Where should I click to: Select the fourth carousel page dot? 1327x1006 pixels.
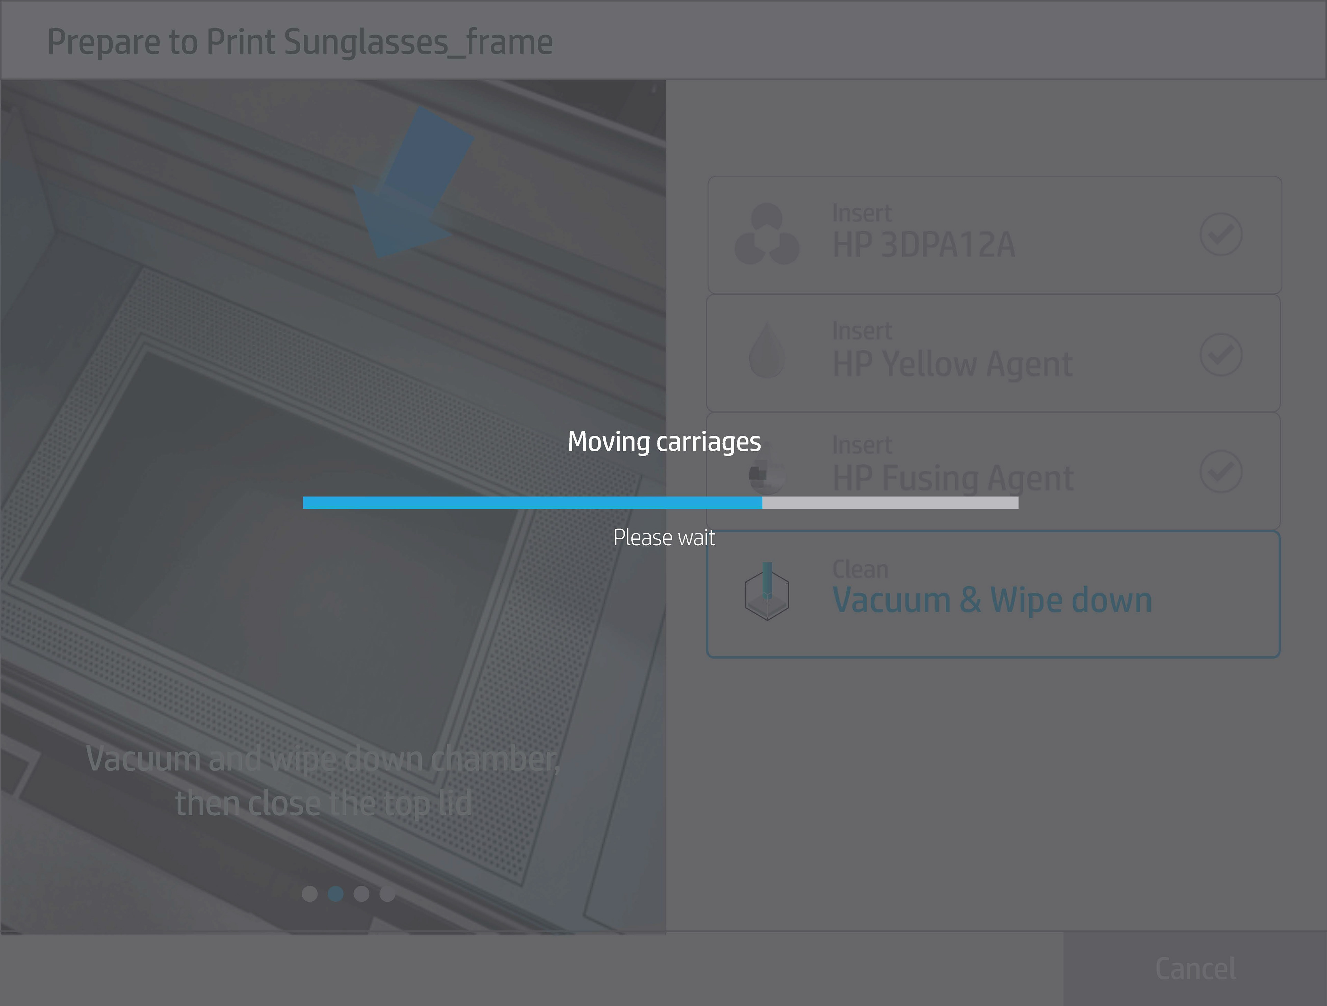point(387,894)
